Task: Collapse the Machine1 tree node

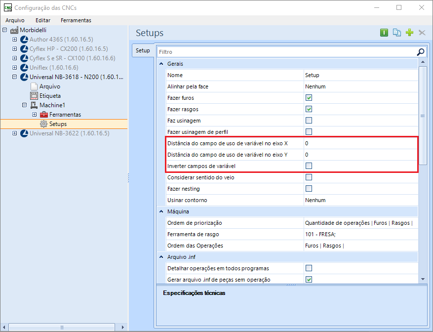Action: [x=25, y=105]
